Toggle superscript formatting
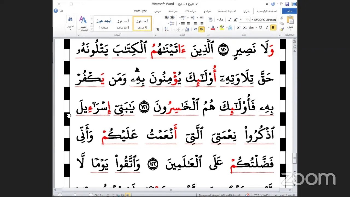The image size is (350, 197). click(238, 27)
